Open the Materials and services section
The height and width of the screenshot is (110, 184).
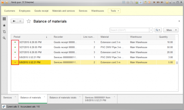(63, 11)
